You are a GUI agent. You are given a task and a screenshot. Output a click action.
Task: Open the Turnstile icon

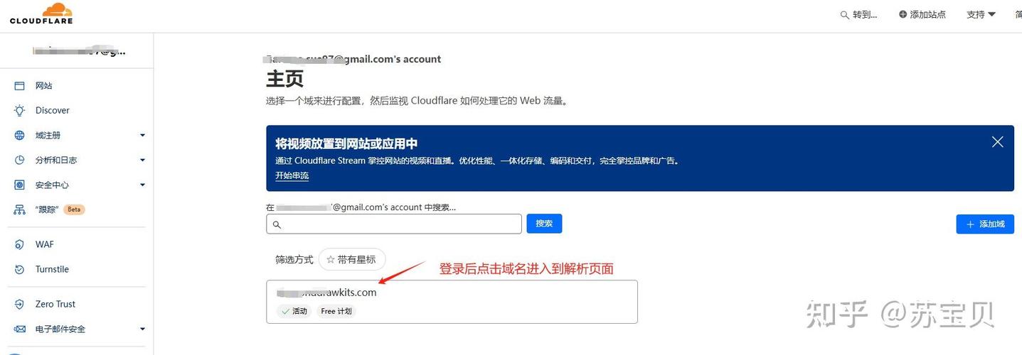(x=20, y=270)
